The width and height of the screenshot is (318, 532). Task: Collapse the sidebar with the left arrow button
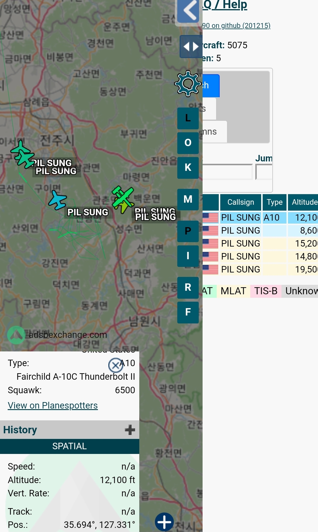(x=188, y=11)
